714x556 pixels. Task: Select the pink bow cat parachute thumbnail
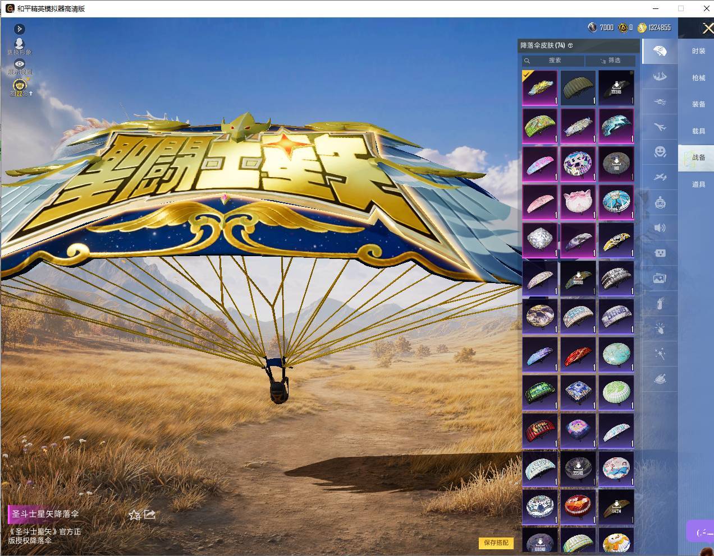coord(578,202)
